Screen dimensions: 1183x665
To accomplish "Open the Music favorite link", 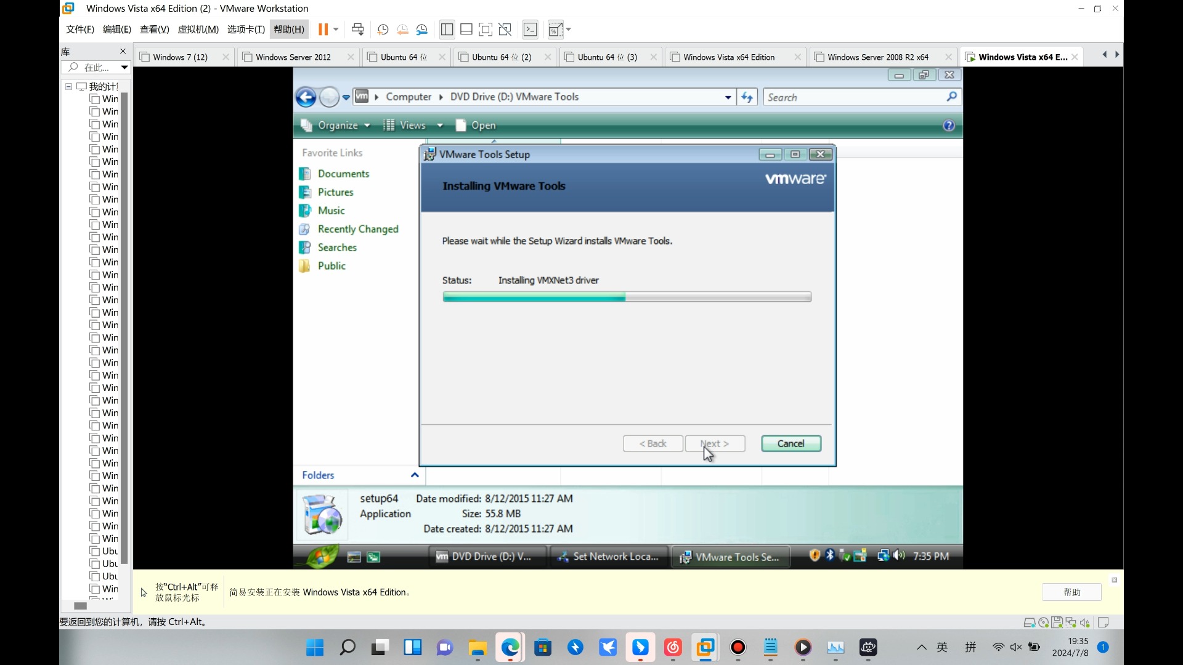I will point(331,211).
